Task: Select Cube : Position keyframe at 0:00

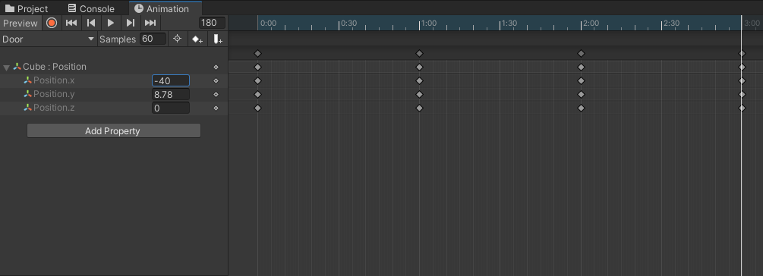Action: point(258,67)
